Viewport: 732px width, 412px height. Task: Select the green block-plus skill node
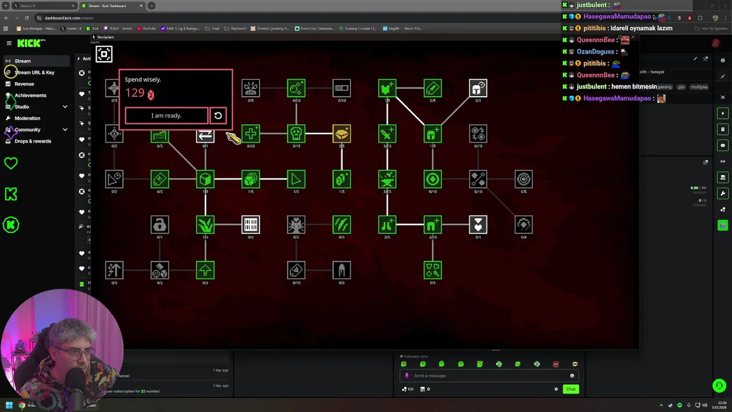coord(341,179)
